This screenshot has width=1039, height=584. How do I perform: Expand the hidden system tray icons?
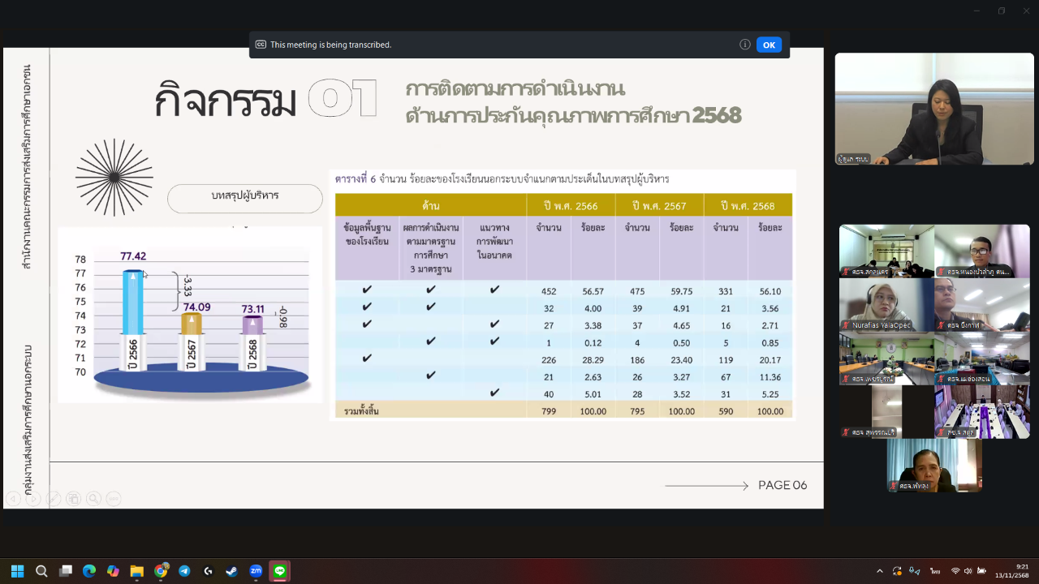pos(880,571)
